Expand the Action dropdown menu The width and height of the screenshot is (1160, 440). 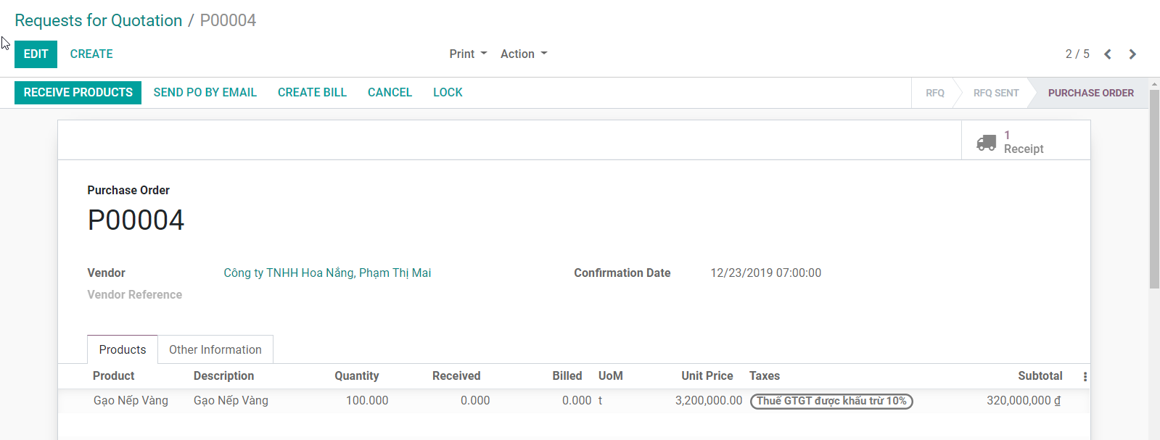click(523, 54)
